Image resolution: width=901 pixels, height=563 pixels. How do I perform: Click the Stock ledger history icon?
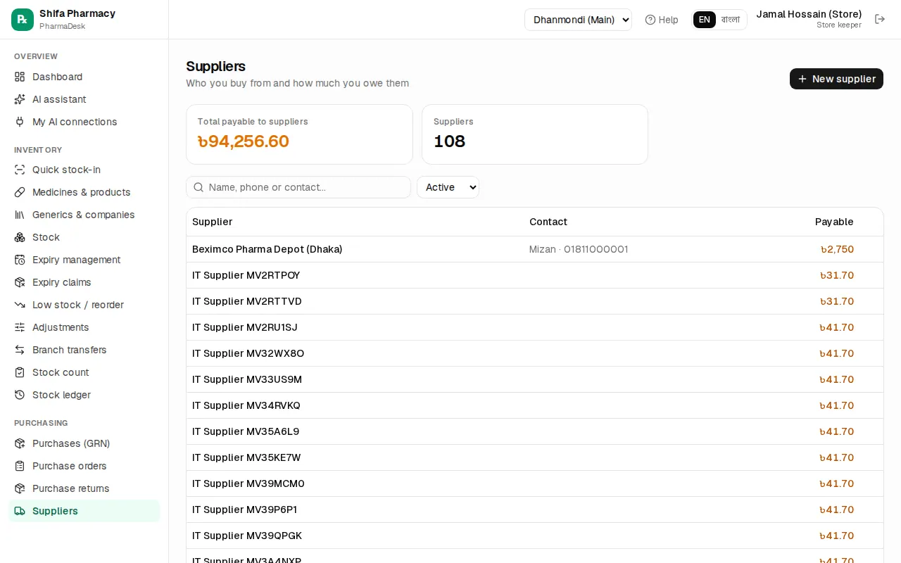click(20, 395)
